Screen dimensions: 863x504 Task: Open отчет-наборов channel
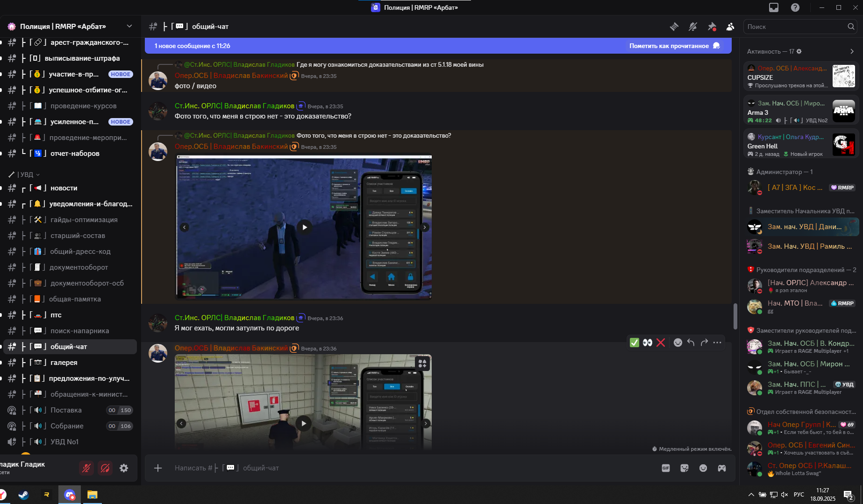click(x=70, y=154)
